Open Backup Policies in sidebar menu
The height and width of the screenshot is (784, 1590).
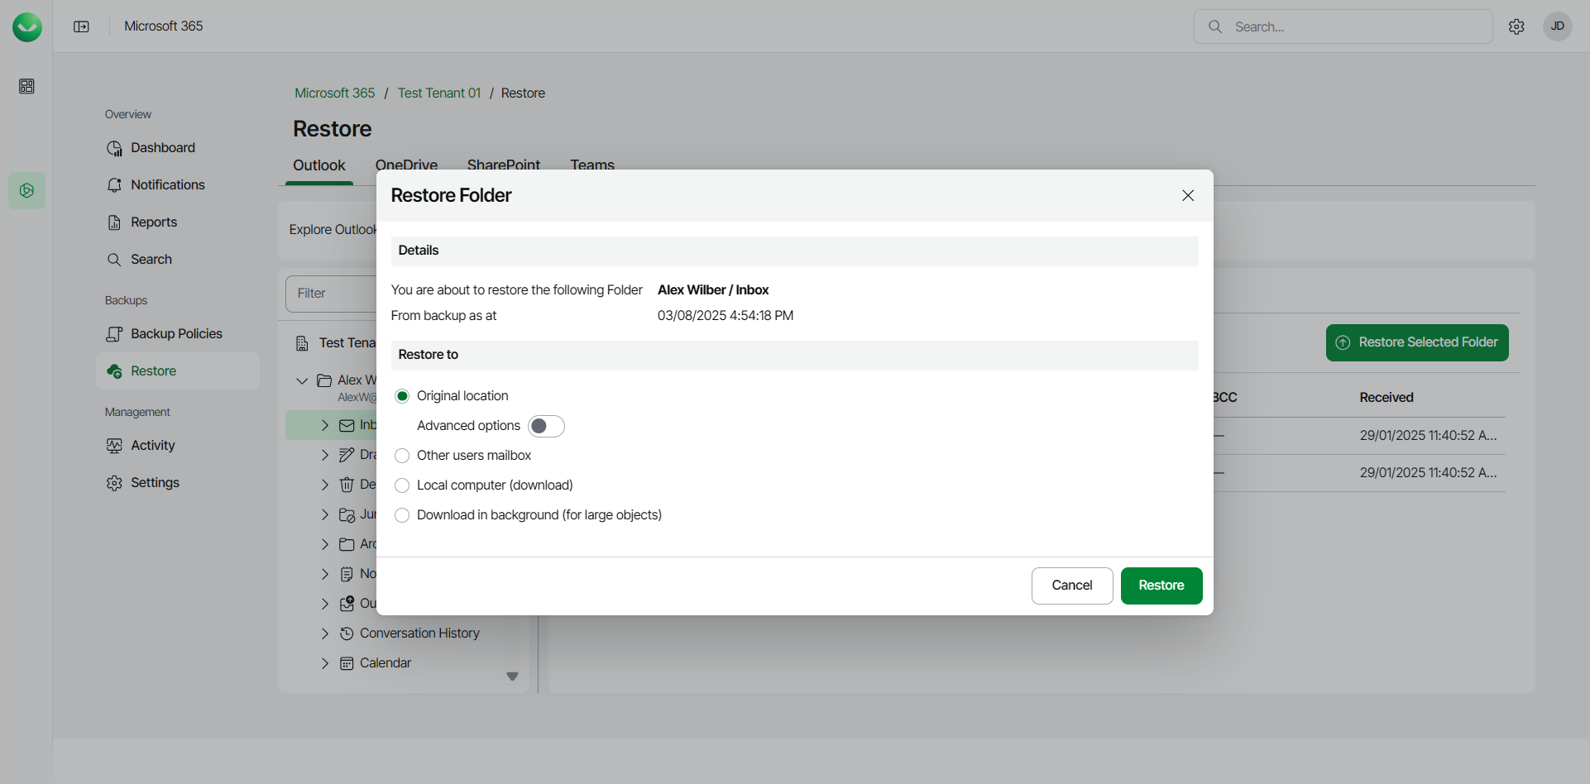(x=176, y=334)
